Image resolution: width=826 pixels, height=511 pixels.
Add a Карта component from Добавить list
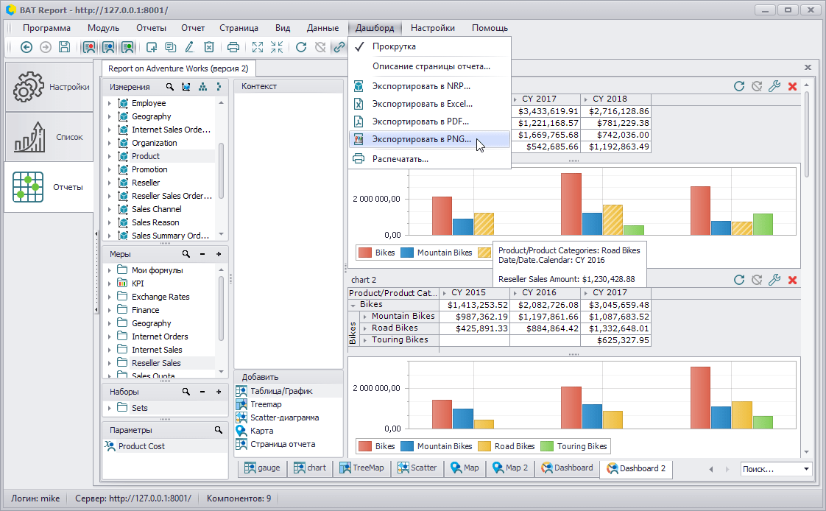click(x=289, y=431)
